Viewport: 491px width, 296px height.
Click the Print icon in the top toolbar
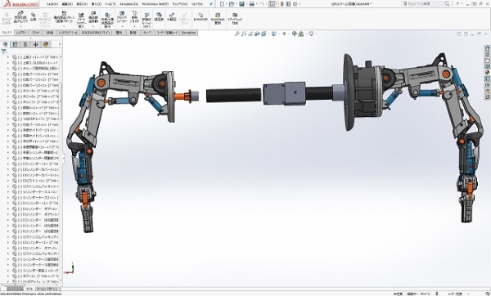[x=251, y=4]
